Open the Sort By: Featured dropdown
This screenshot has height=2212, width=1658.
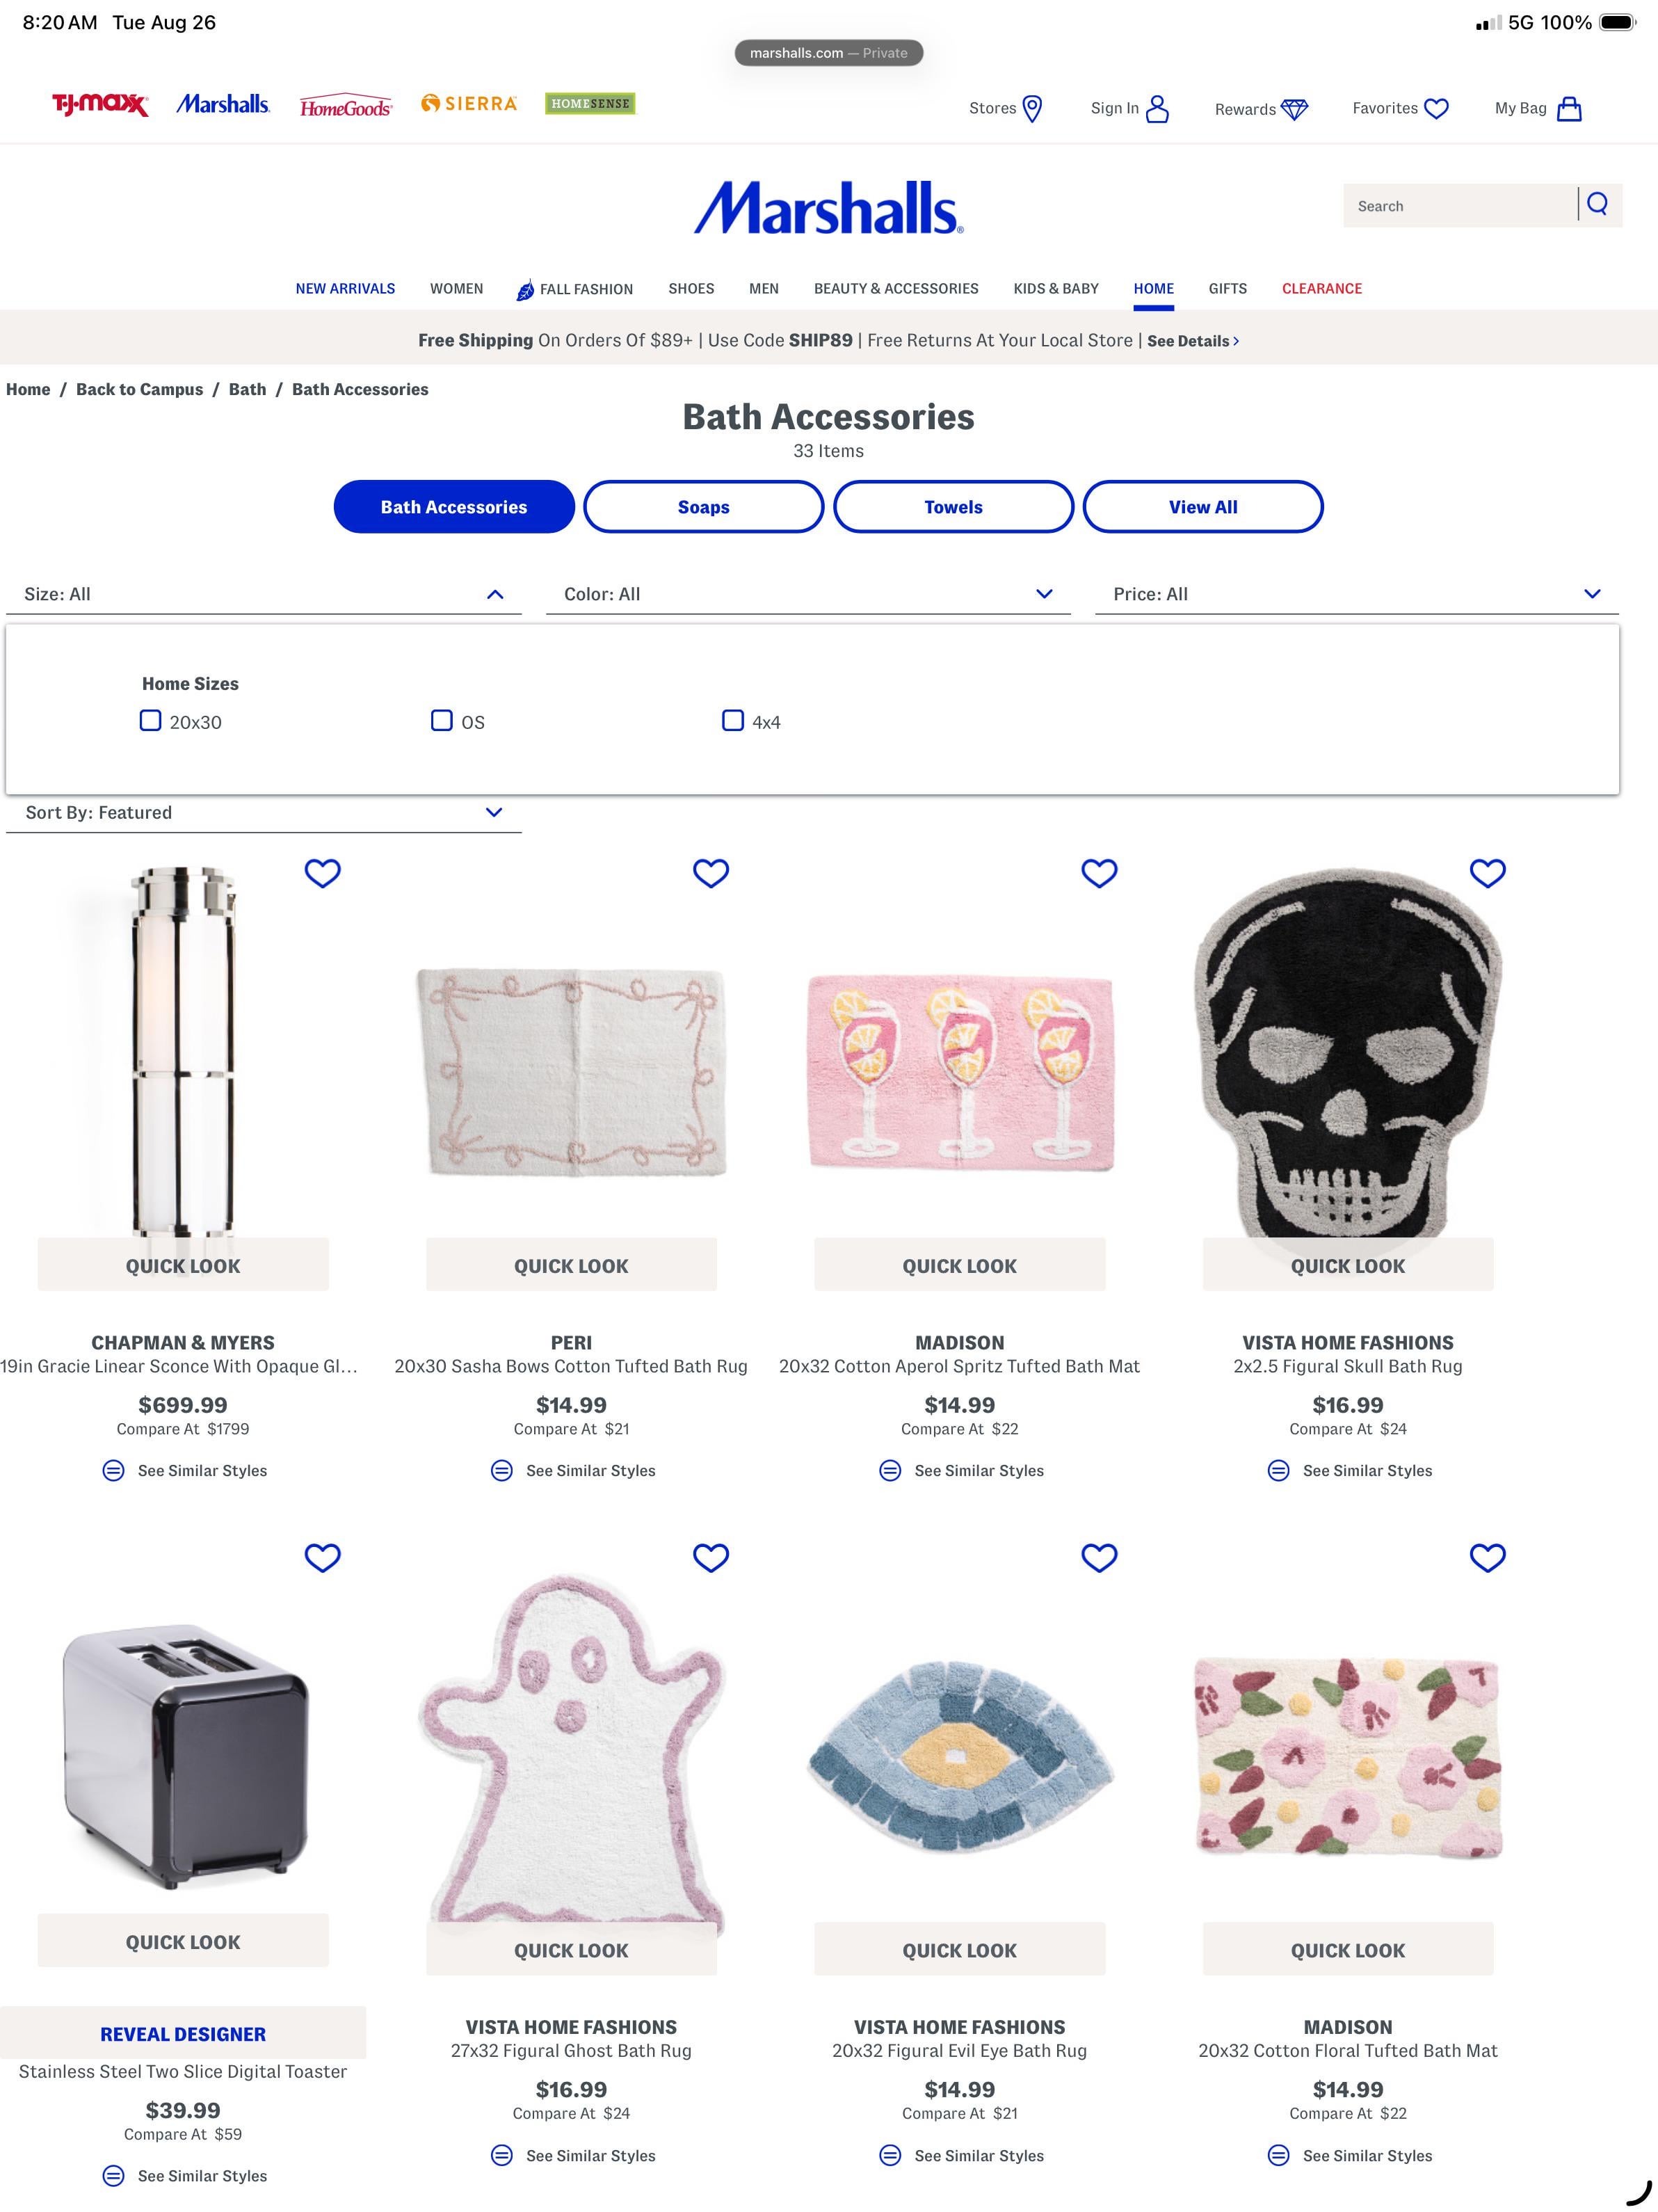click(264, 812)
